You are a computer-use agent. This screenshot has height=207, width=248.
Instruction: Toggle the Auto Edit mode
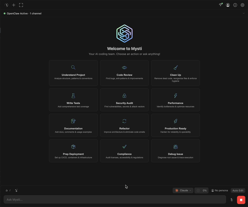point(238,190)
